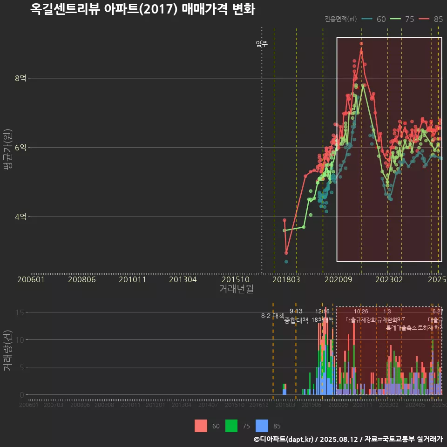The width and height of the screenshot is (447, 447).
Task: Click the 201803 label on price chart
Action: point(286,280)
